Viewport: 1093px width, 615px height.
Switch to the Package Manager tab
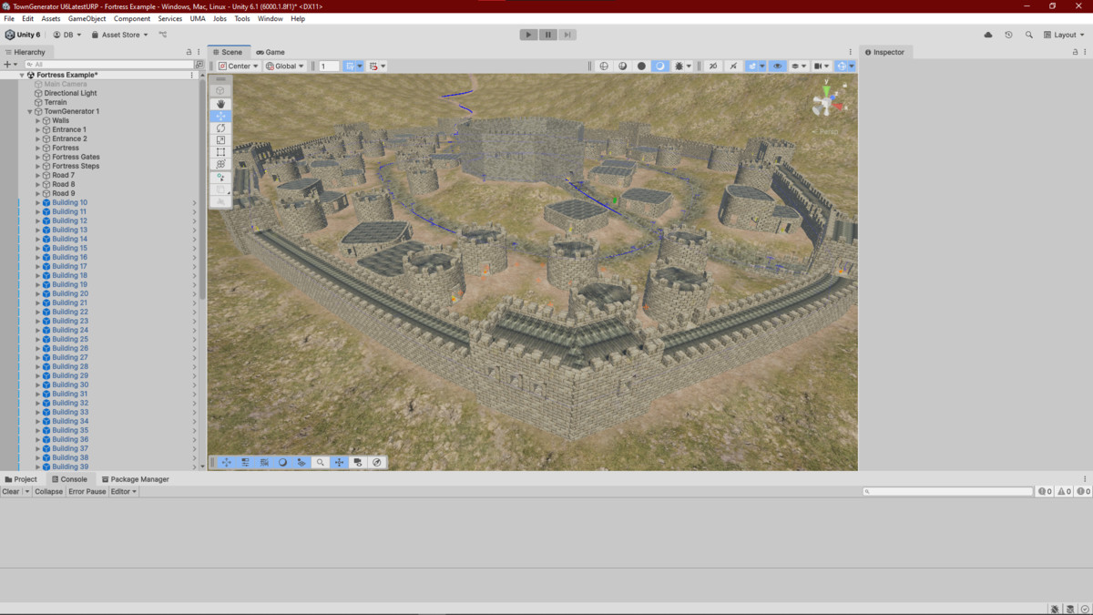pos(135,479)
